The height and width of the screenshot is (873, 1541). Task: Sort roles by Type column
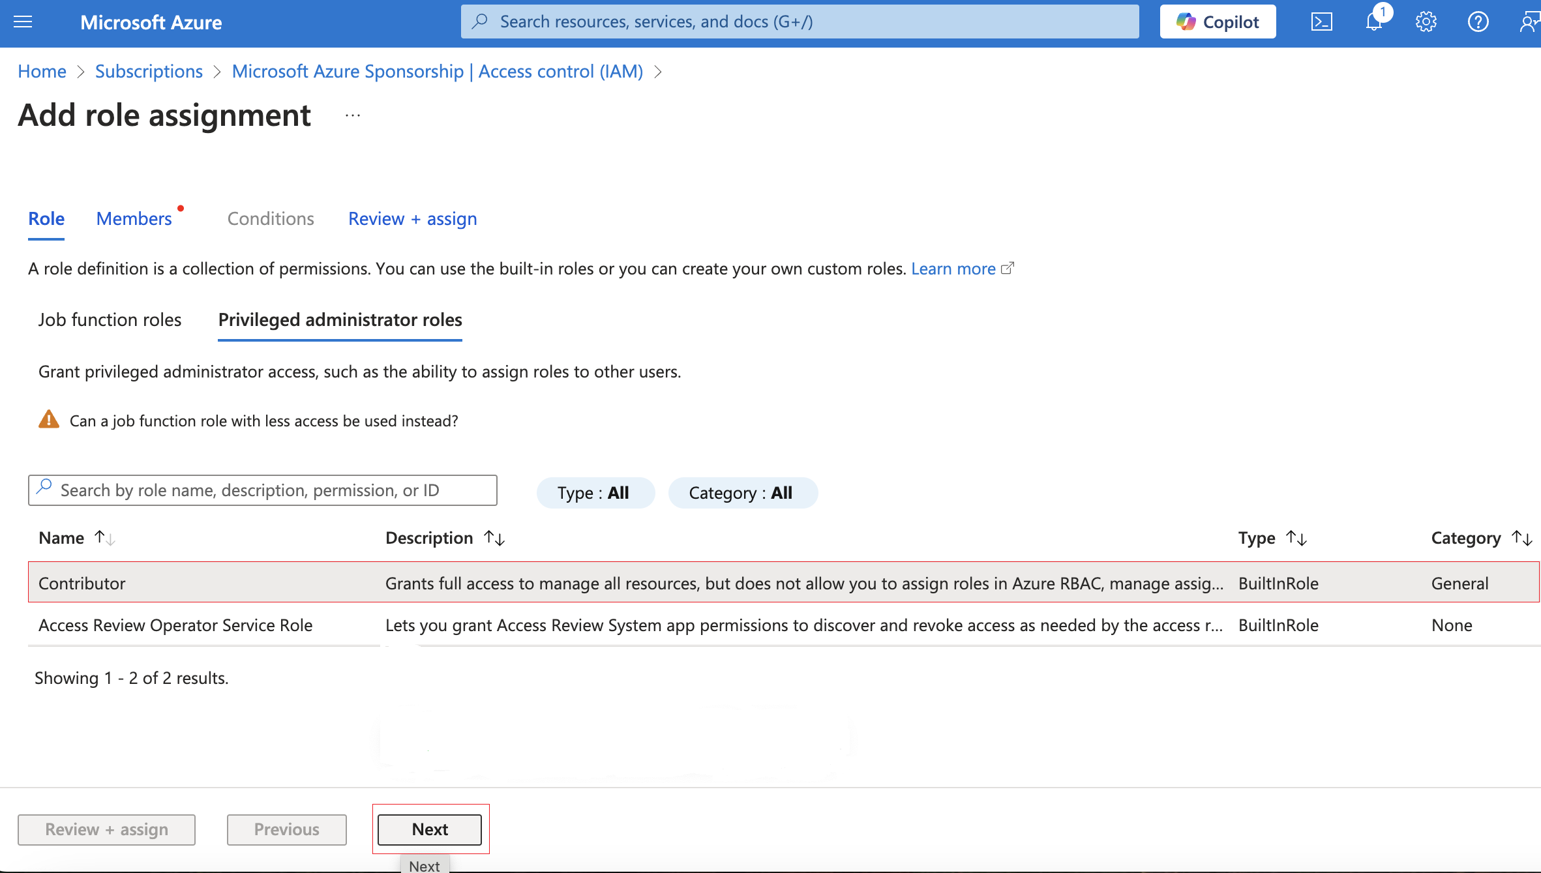point(1296,538)
